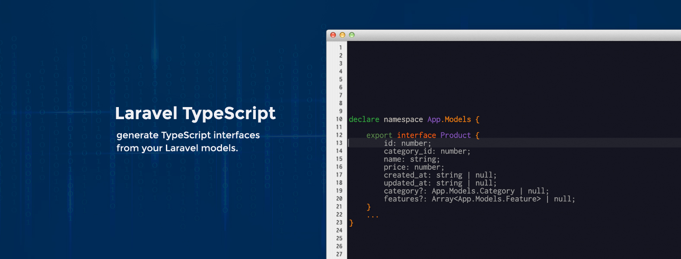Screen dimensions: 681x259
Task: Click line number 12 in gutter
Action: click(x=339, y=135)
